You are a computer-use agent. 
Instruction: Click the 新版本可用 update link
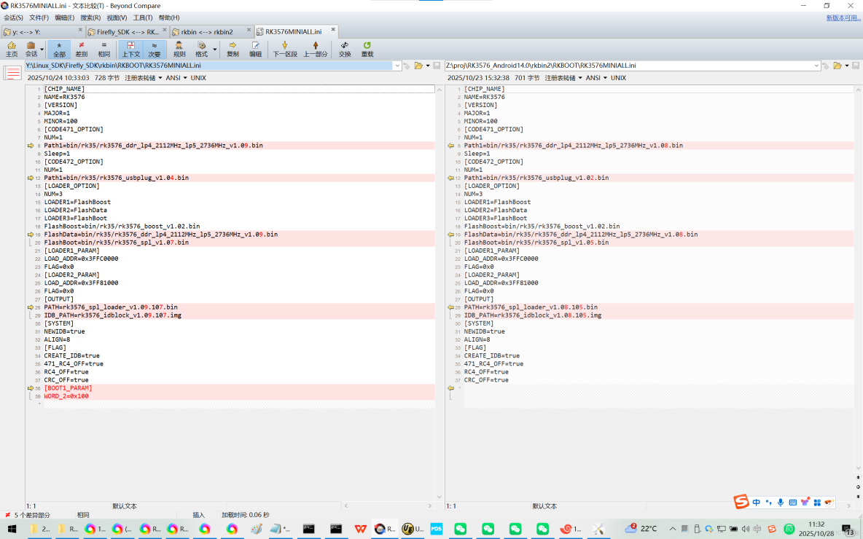click(843, 17)
